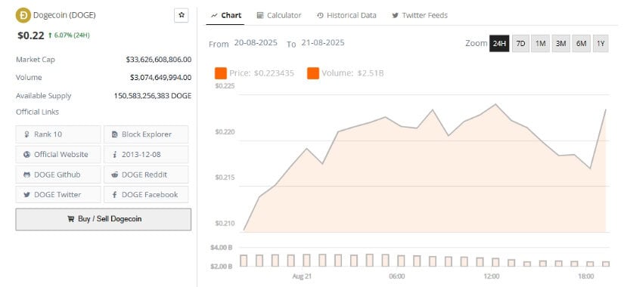Click the From date field
Image resolution: width=624 pixels, height=287 pixels.
[256, 43]
